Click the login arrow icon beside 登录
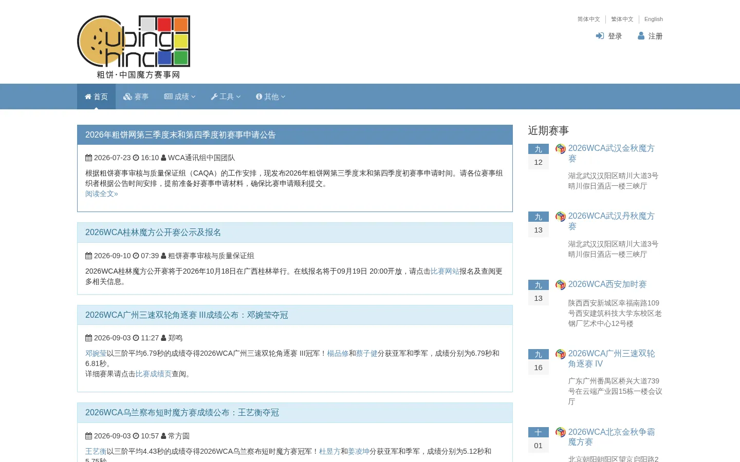Viewport: 740px width, 462px height. click(x=600, y=36)
